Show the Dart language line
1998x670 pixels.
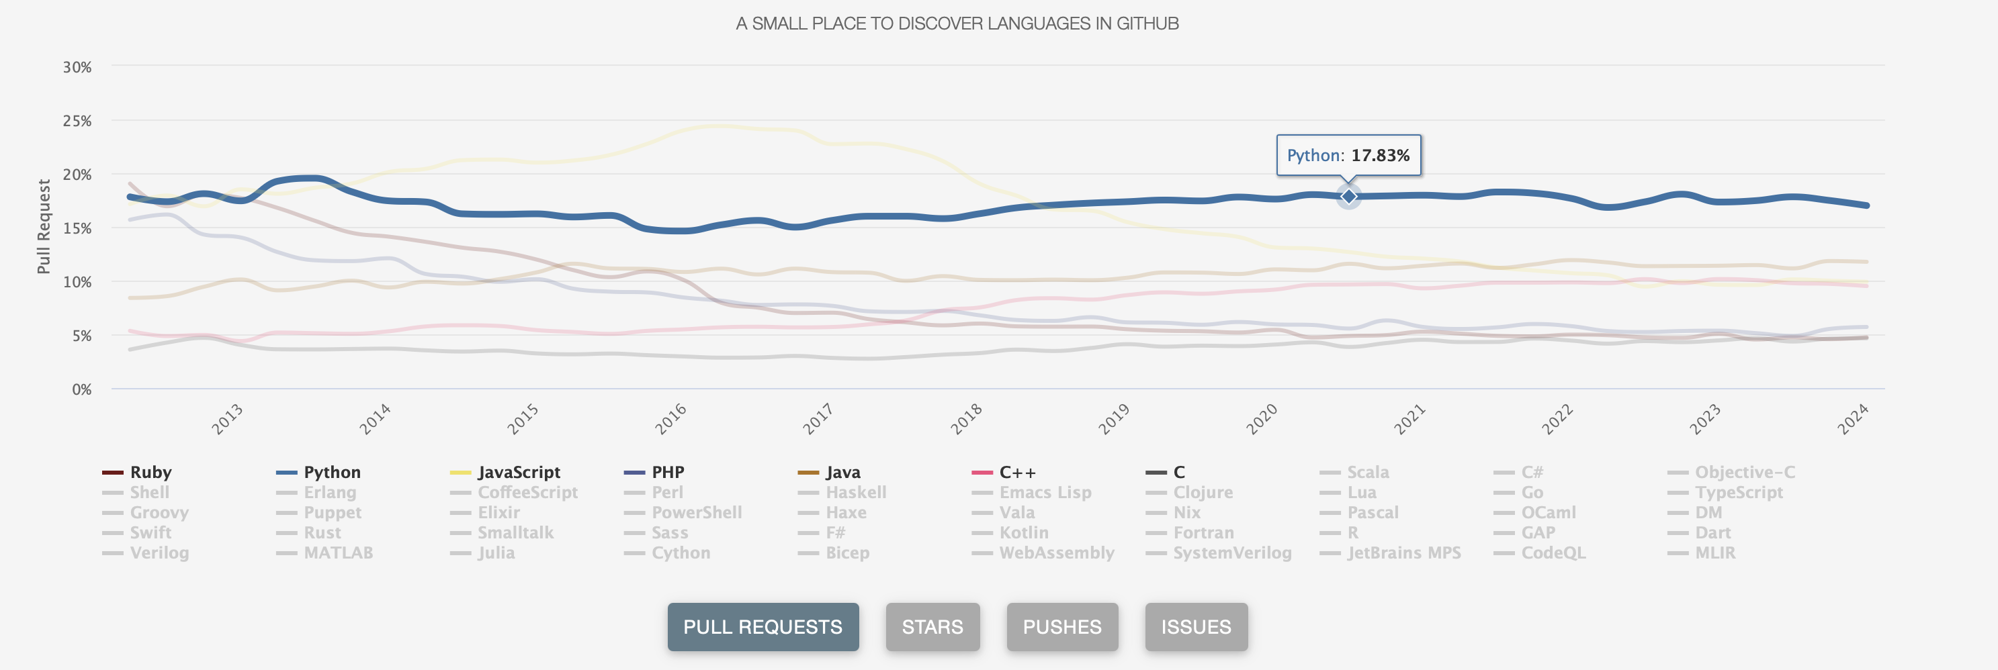1712,533
